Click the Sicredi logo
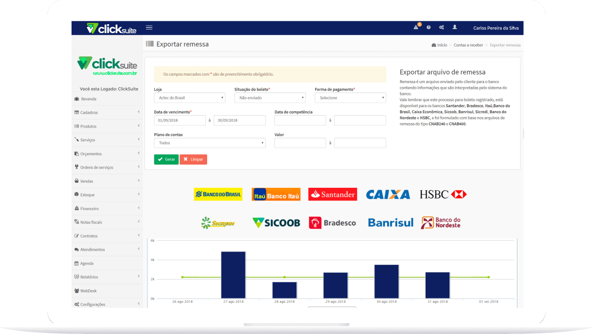Image resolution: width=592 pixels, height=334 pixels. [x=218, y=223]
